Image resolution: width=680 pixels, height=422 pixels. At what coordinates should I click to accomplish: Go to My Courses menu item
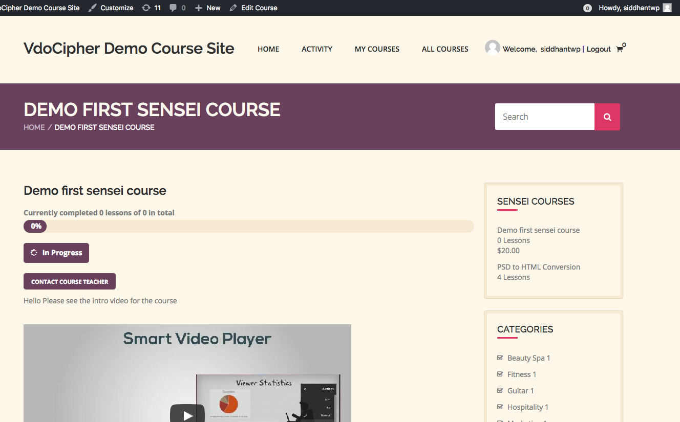click(377, 49)
